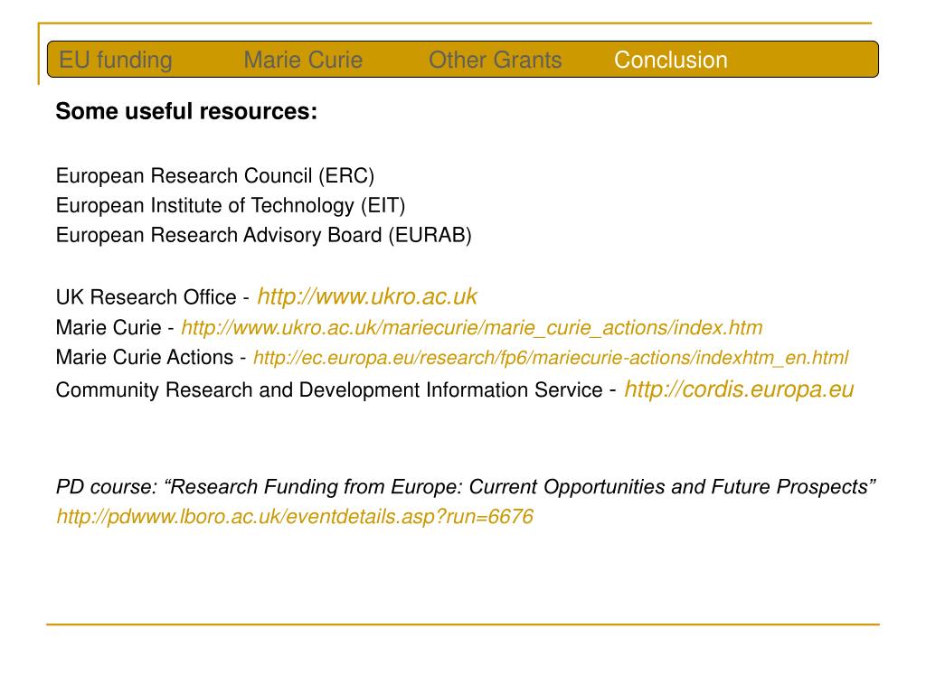Open the www.ukro.ac.uk link
Image resolution: width=926 pixels, height=694 pixels.
(x=367, y=296)
